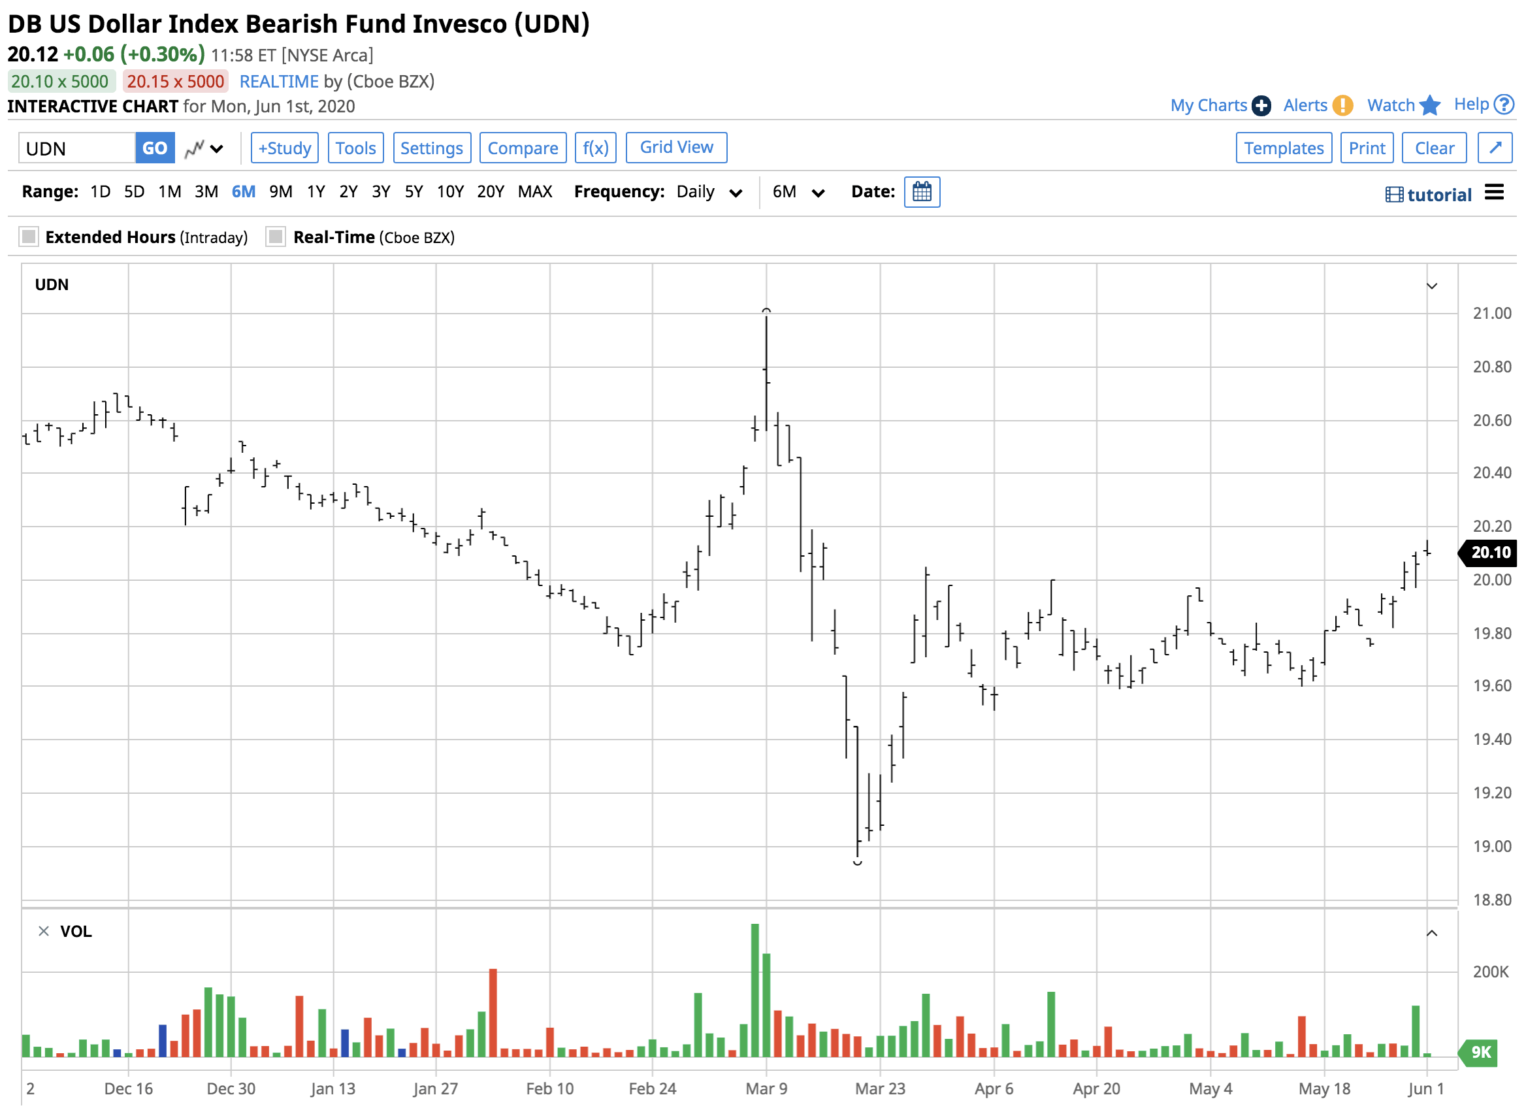1526x1112 pixels.
Task: Click the Mar 9 date axis label
Action: (x=766, y=1089)
